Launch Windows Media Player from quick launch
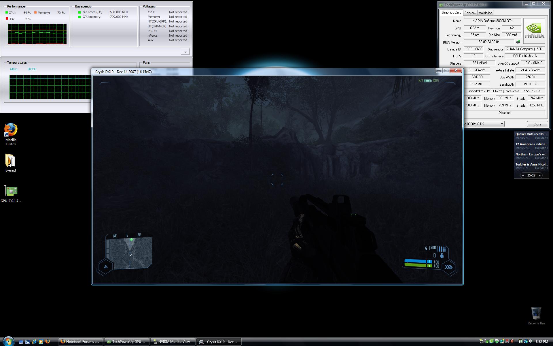Viewport: 553px width, 346px height. coord(41,342)
